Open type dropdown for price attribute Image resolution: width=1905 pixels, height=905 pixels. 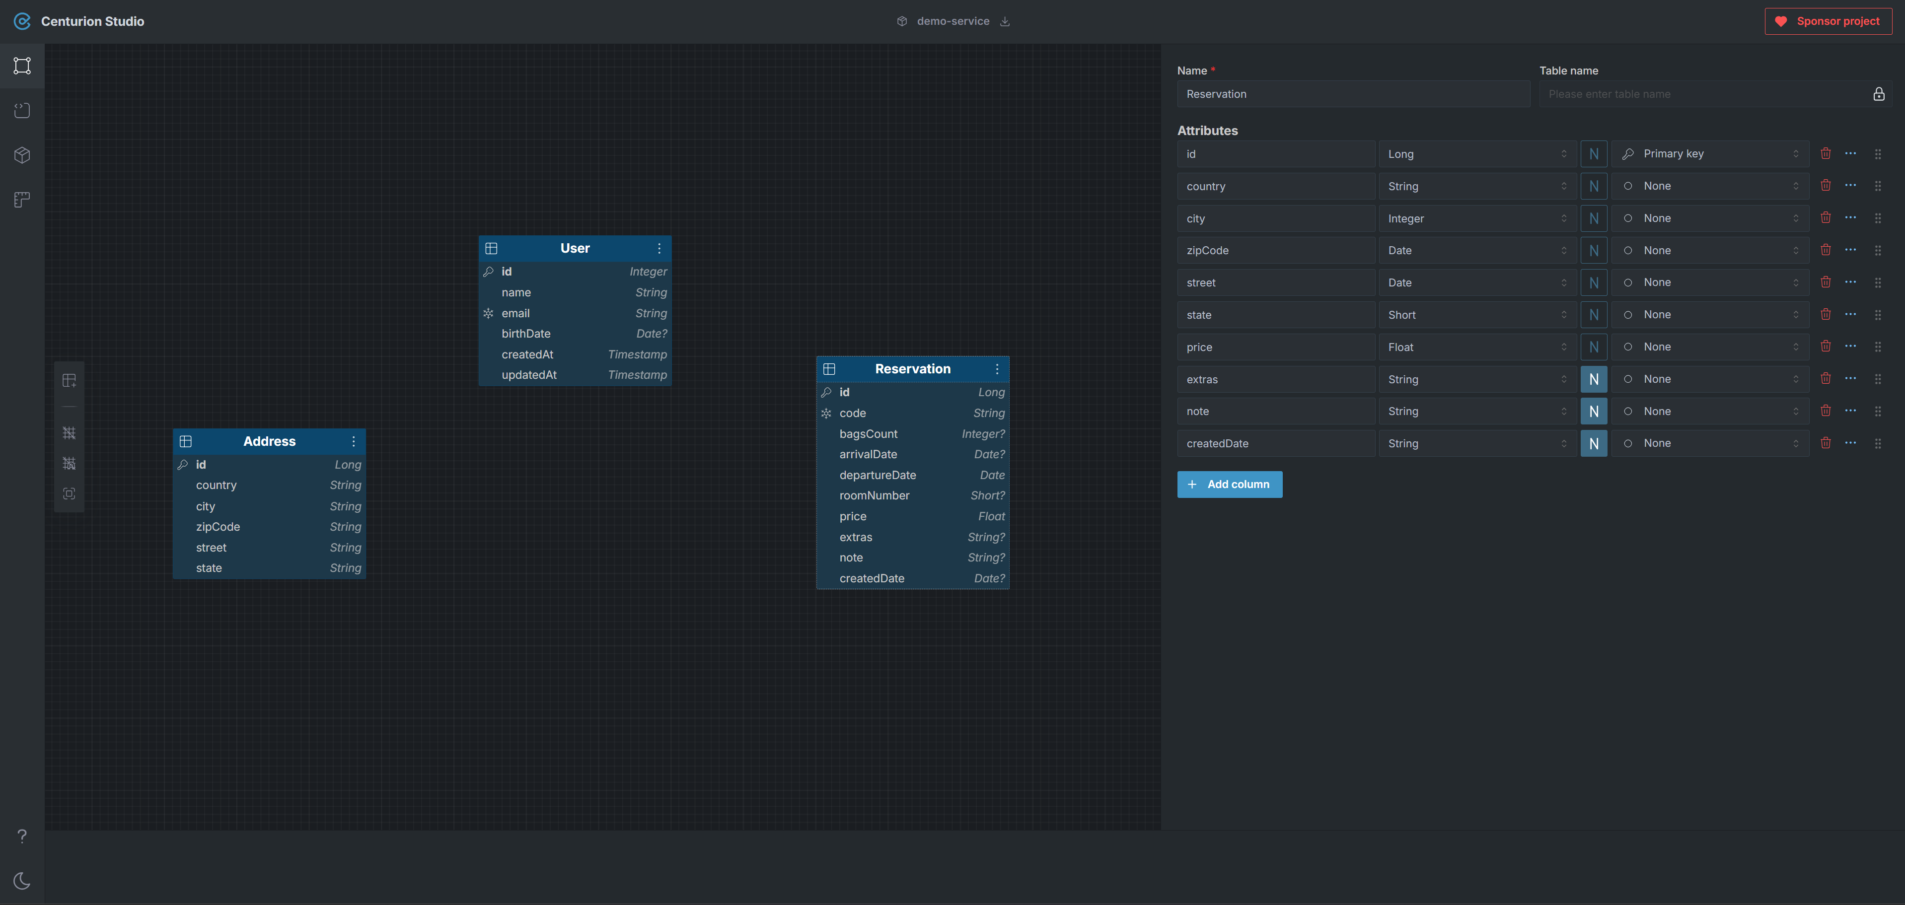[x=1477, y=347]
